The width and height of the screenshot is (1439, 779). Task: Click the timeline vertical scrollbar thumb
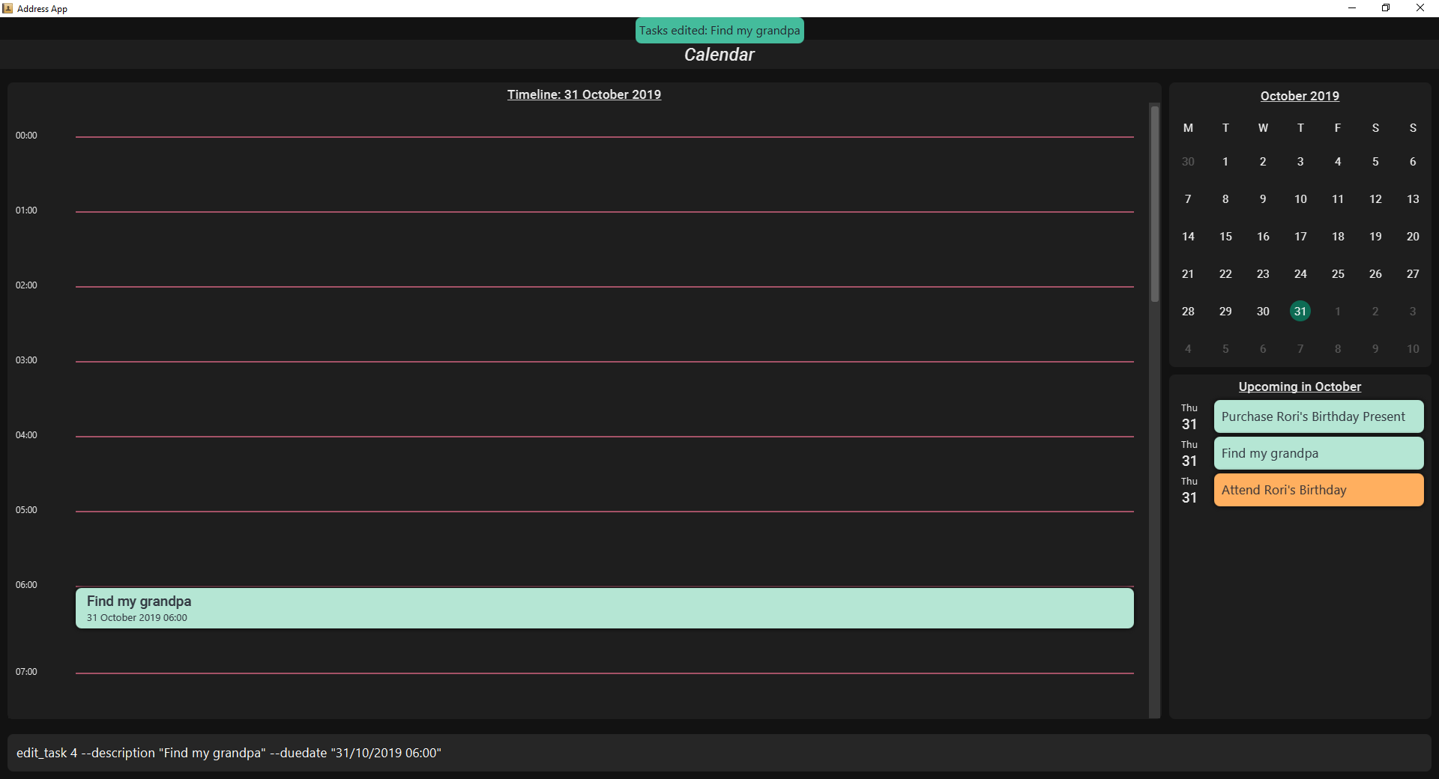(x=1155, y=204)
